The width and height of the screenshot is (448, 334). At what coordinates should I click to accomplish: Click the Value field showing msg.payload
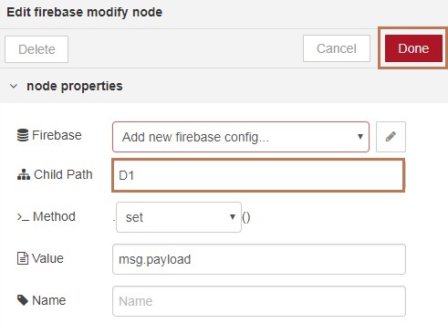(x=259, y=259)
